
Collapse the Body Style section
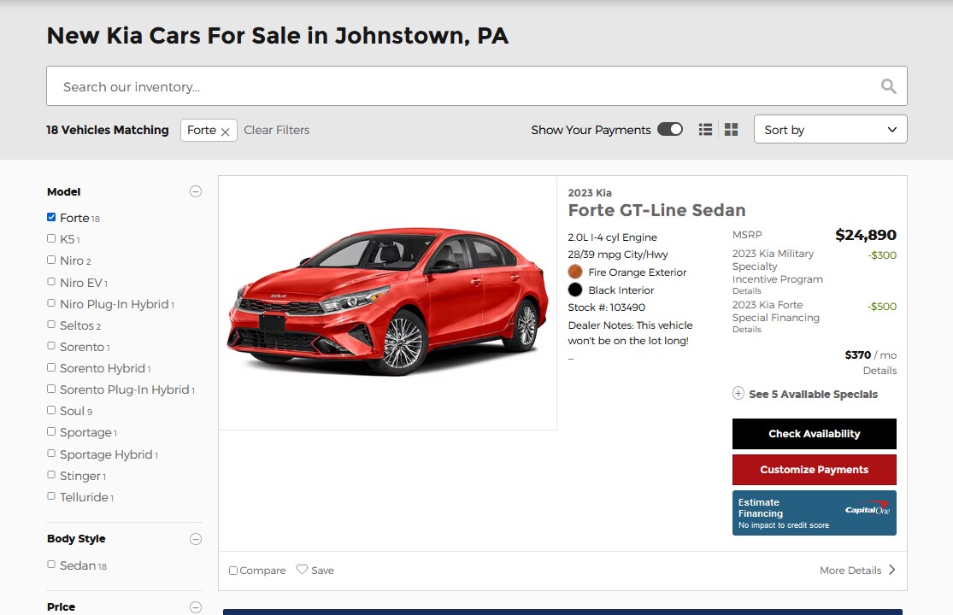(196, 538)
